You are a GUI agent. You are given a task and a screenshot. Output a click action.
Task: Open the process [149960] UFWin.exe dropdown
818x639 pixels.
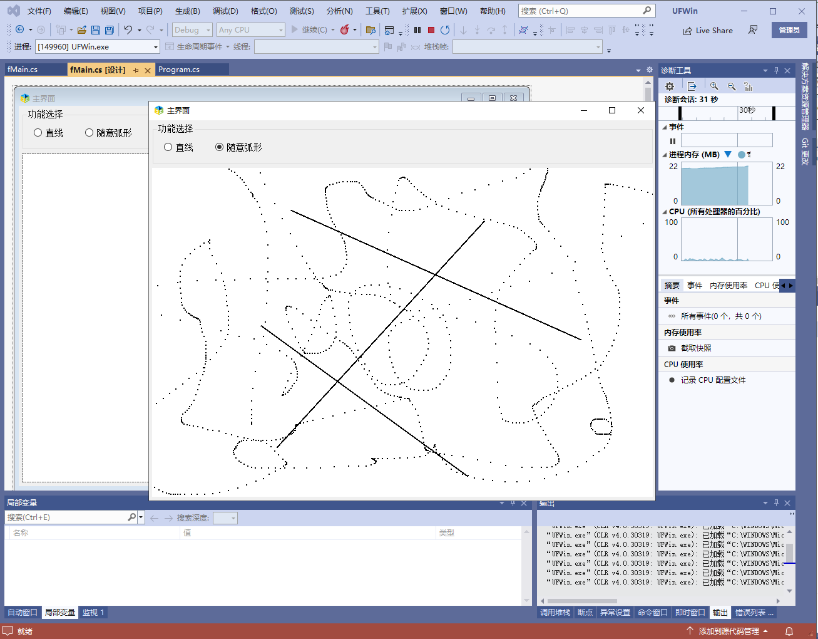coord(98,46)
